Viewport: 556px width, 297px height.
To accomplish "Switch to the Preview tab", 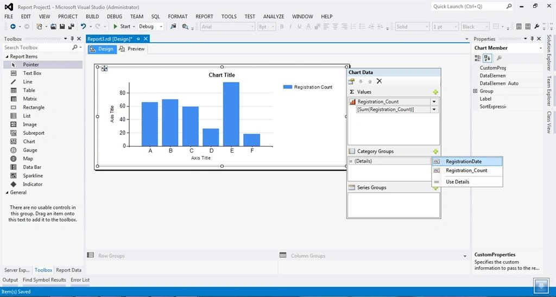I will [132, 49].
